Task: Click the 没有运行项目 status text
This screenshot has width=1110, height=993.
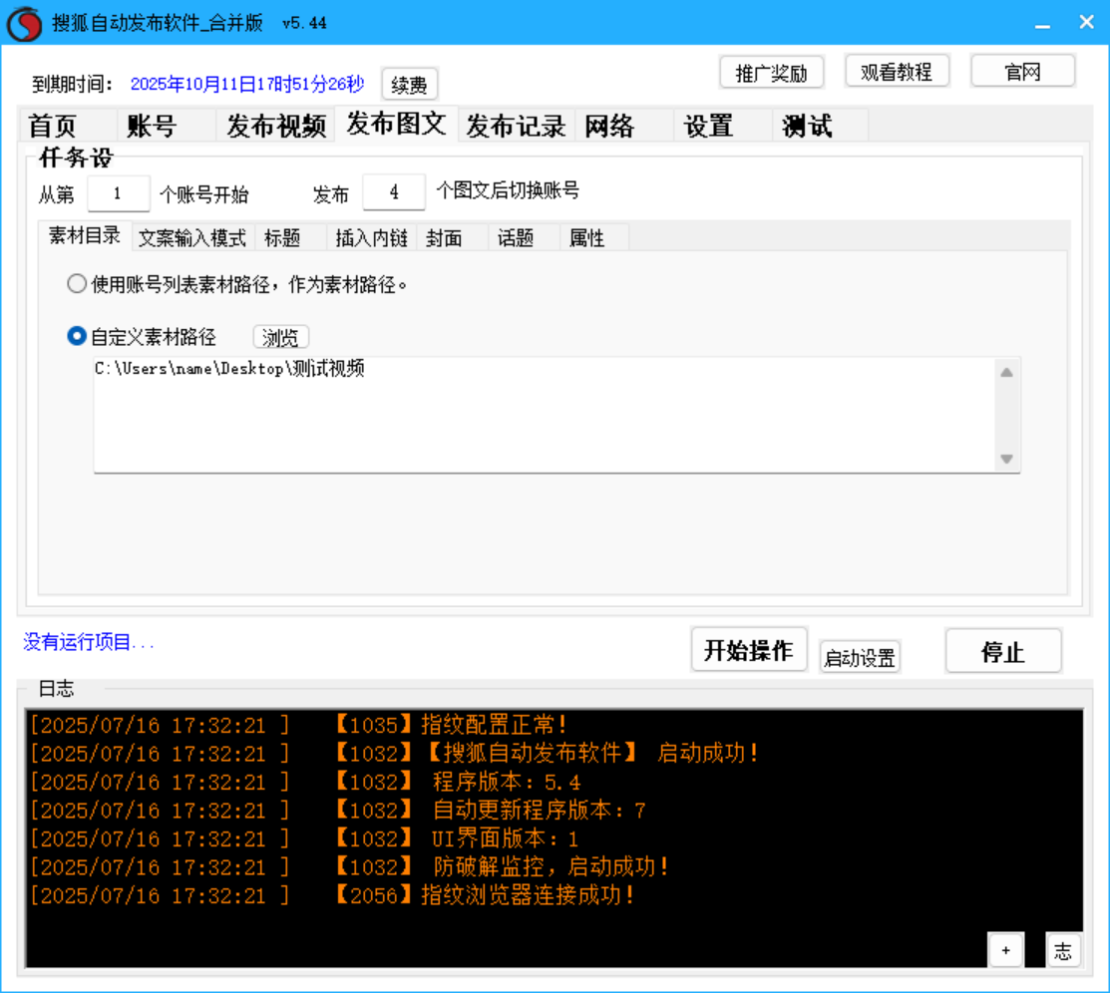Action: point(88,643)
